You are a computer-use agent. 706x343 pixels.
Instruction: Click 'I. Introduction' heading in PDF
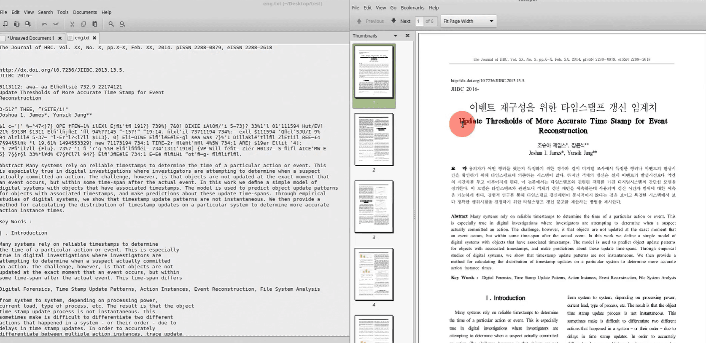(x=505, y=298)
